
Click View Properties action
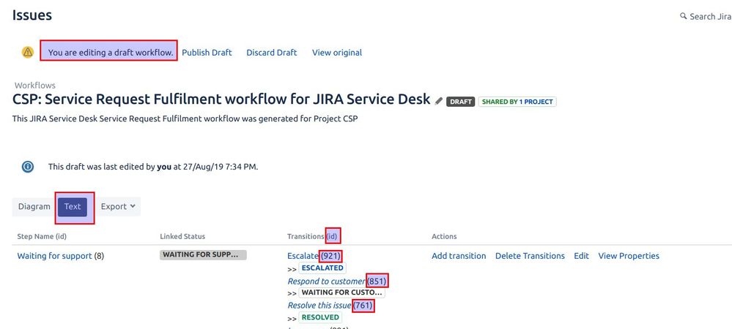pos(629,256)
